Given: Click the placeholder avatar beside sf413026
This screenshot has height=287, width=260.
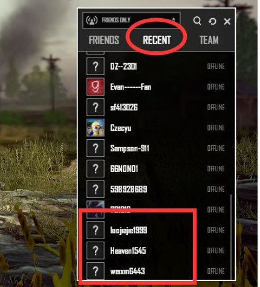Looking at the screenshot, I should click(96, 107).
